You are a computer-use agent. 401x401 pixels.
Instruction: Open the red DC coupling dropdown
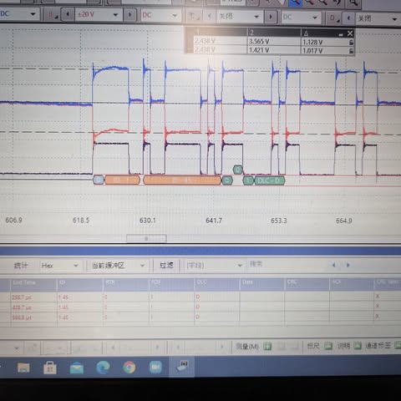click(160, 15)
